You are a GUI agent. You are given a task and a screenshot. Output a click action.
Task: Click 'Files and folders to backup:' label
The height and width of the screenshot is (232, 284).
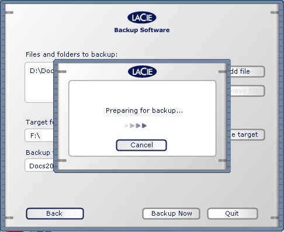click(x=72, y=54)
